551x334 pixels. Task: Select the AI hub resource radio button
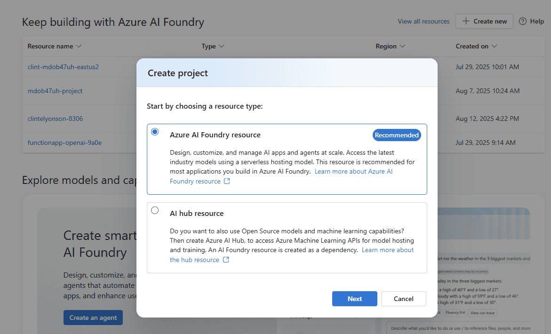(155, 210)
